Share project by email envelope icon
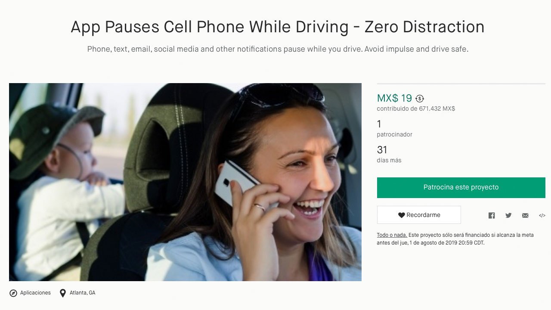551x310 pixels. click(x=525, y=216)
